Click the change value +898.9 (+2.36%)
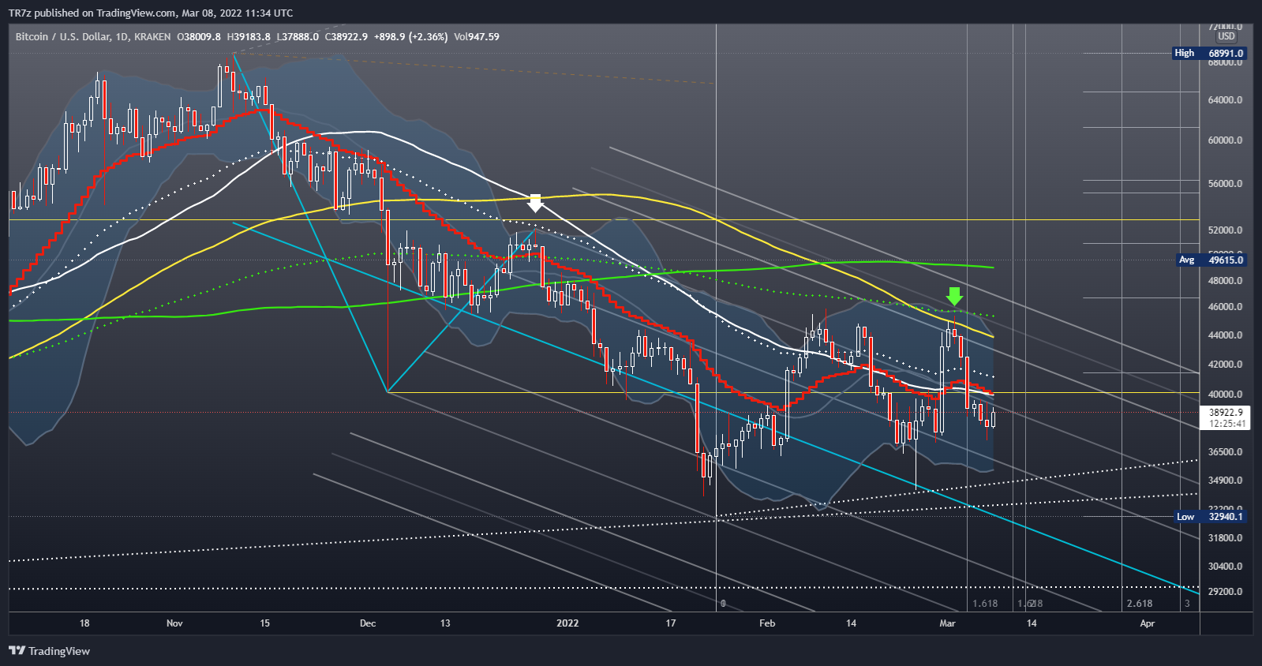 point(410,36)
